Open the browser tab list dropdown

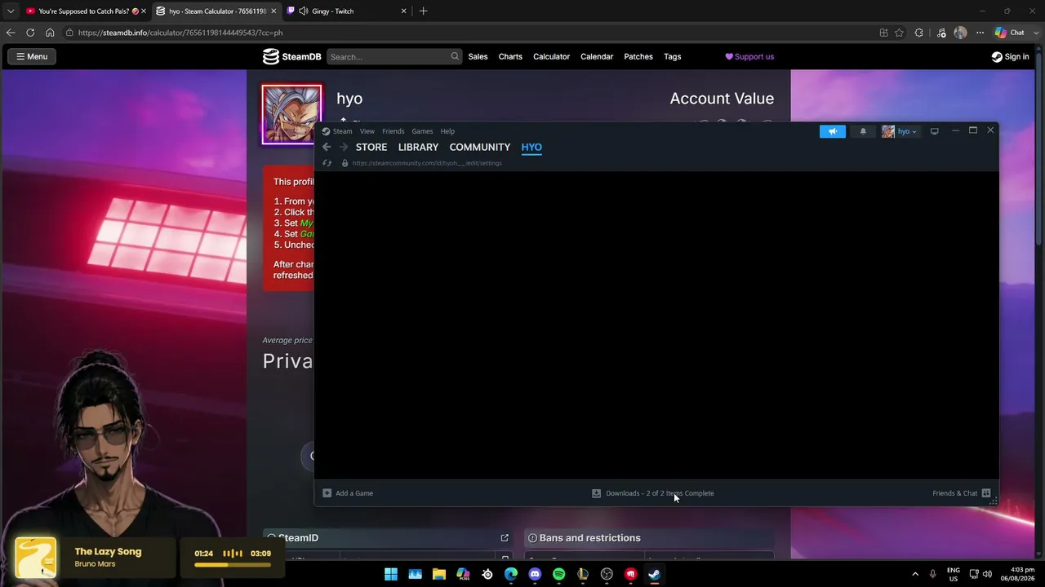tap(11, 11)
